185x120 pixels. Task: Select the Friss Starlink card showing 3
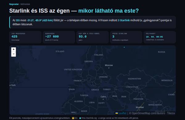(x=126, y=37)
